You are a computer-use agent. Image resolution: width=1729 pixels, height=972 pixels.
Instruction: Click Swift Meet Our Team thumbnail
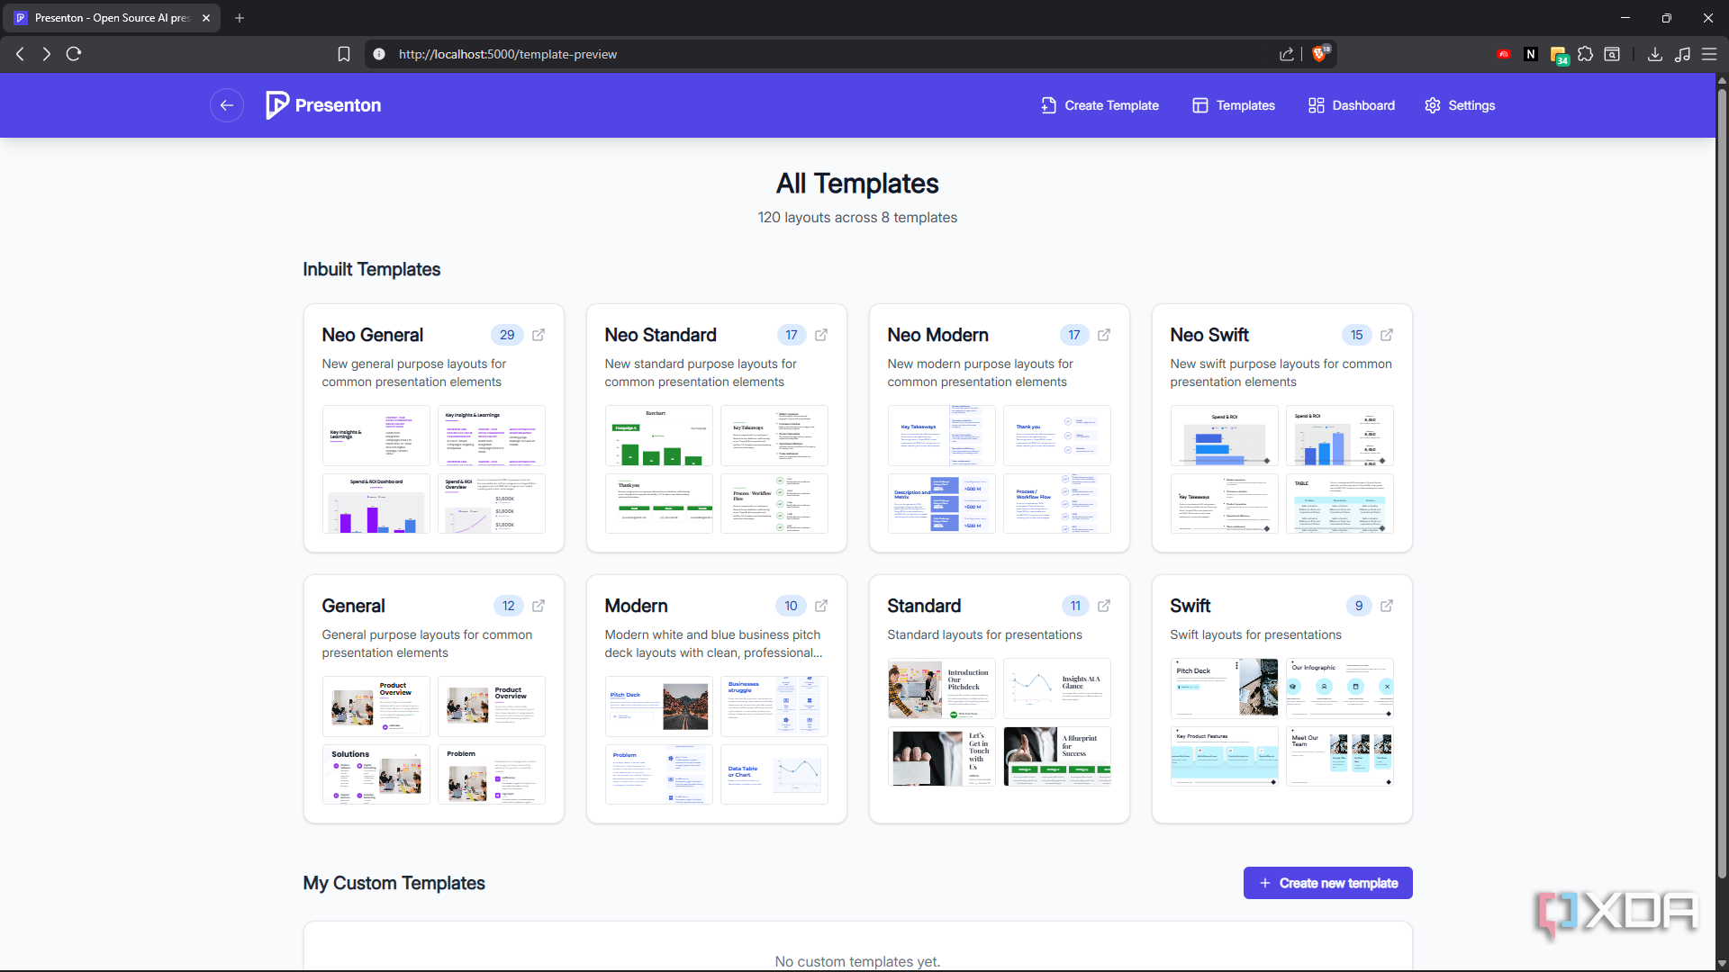pos(1340,757)
